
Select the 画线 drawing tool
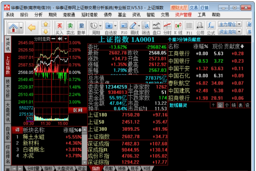pos(133,26)
